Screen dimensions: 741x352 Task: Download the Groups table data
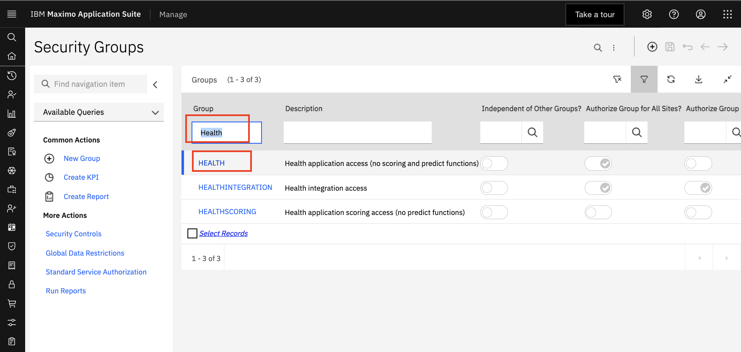[x=699, y=79]
